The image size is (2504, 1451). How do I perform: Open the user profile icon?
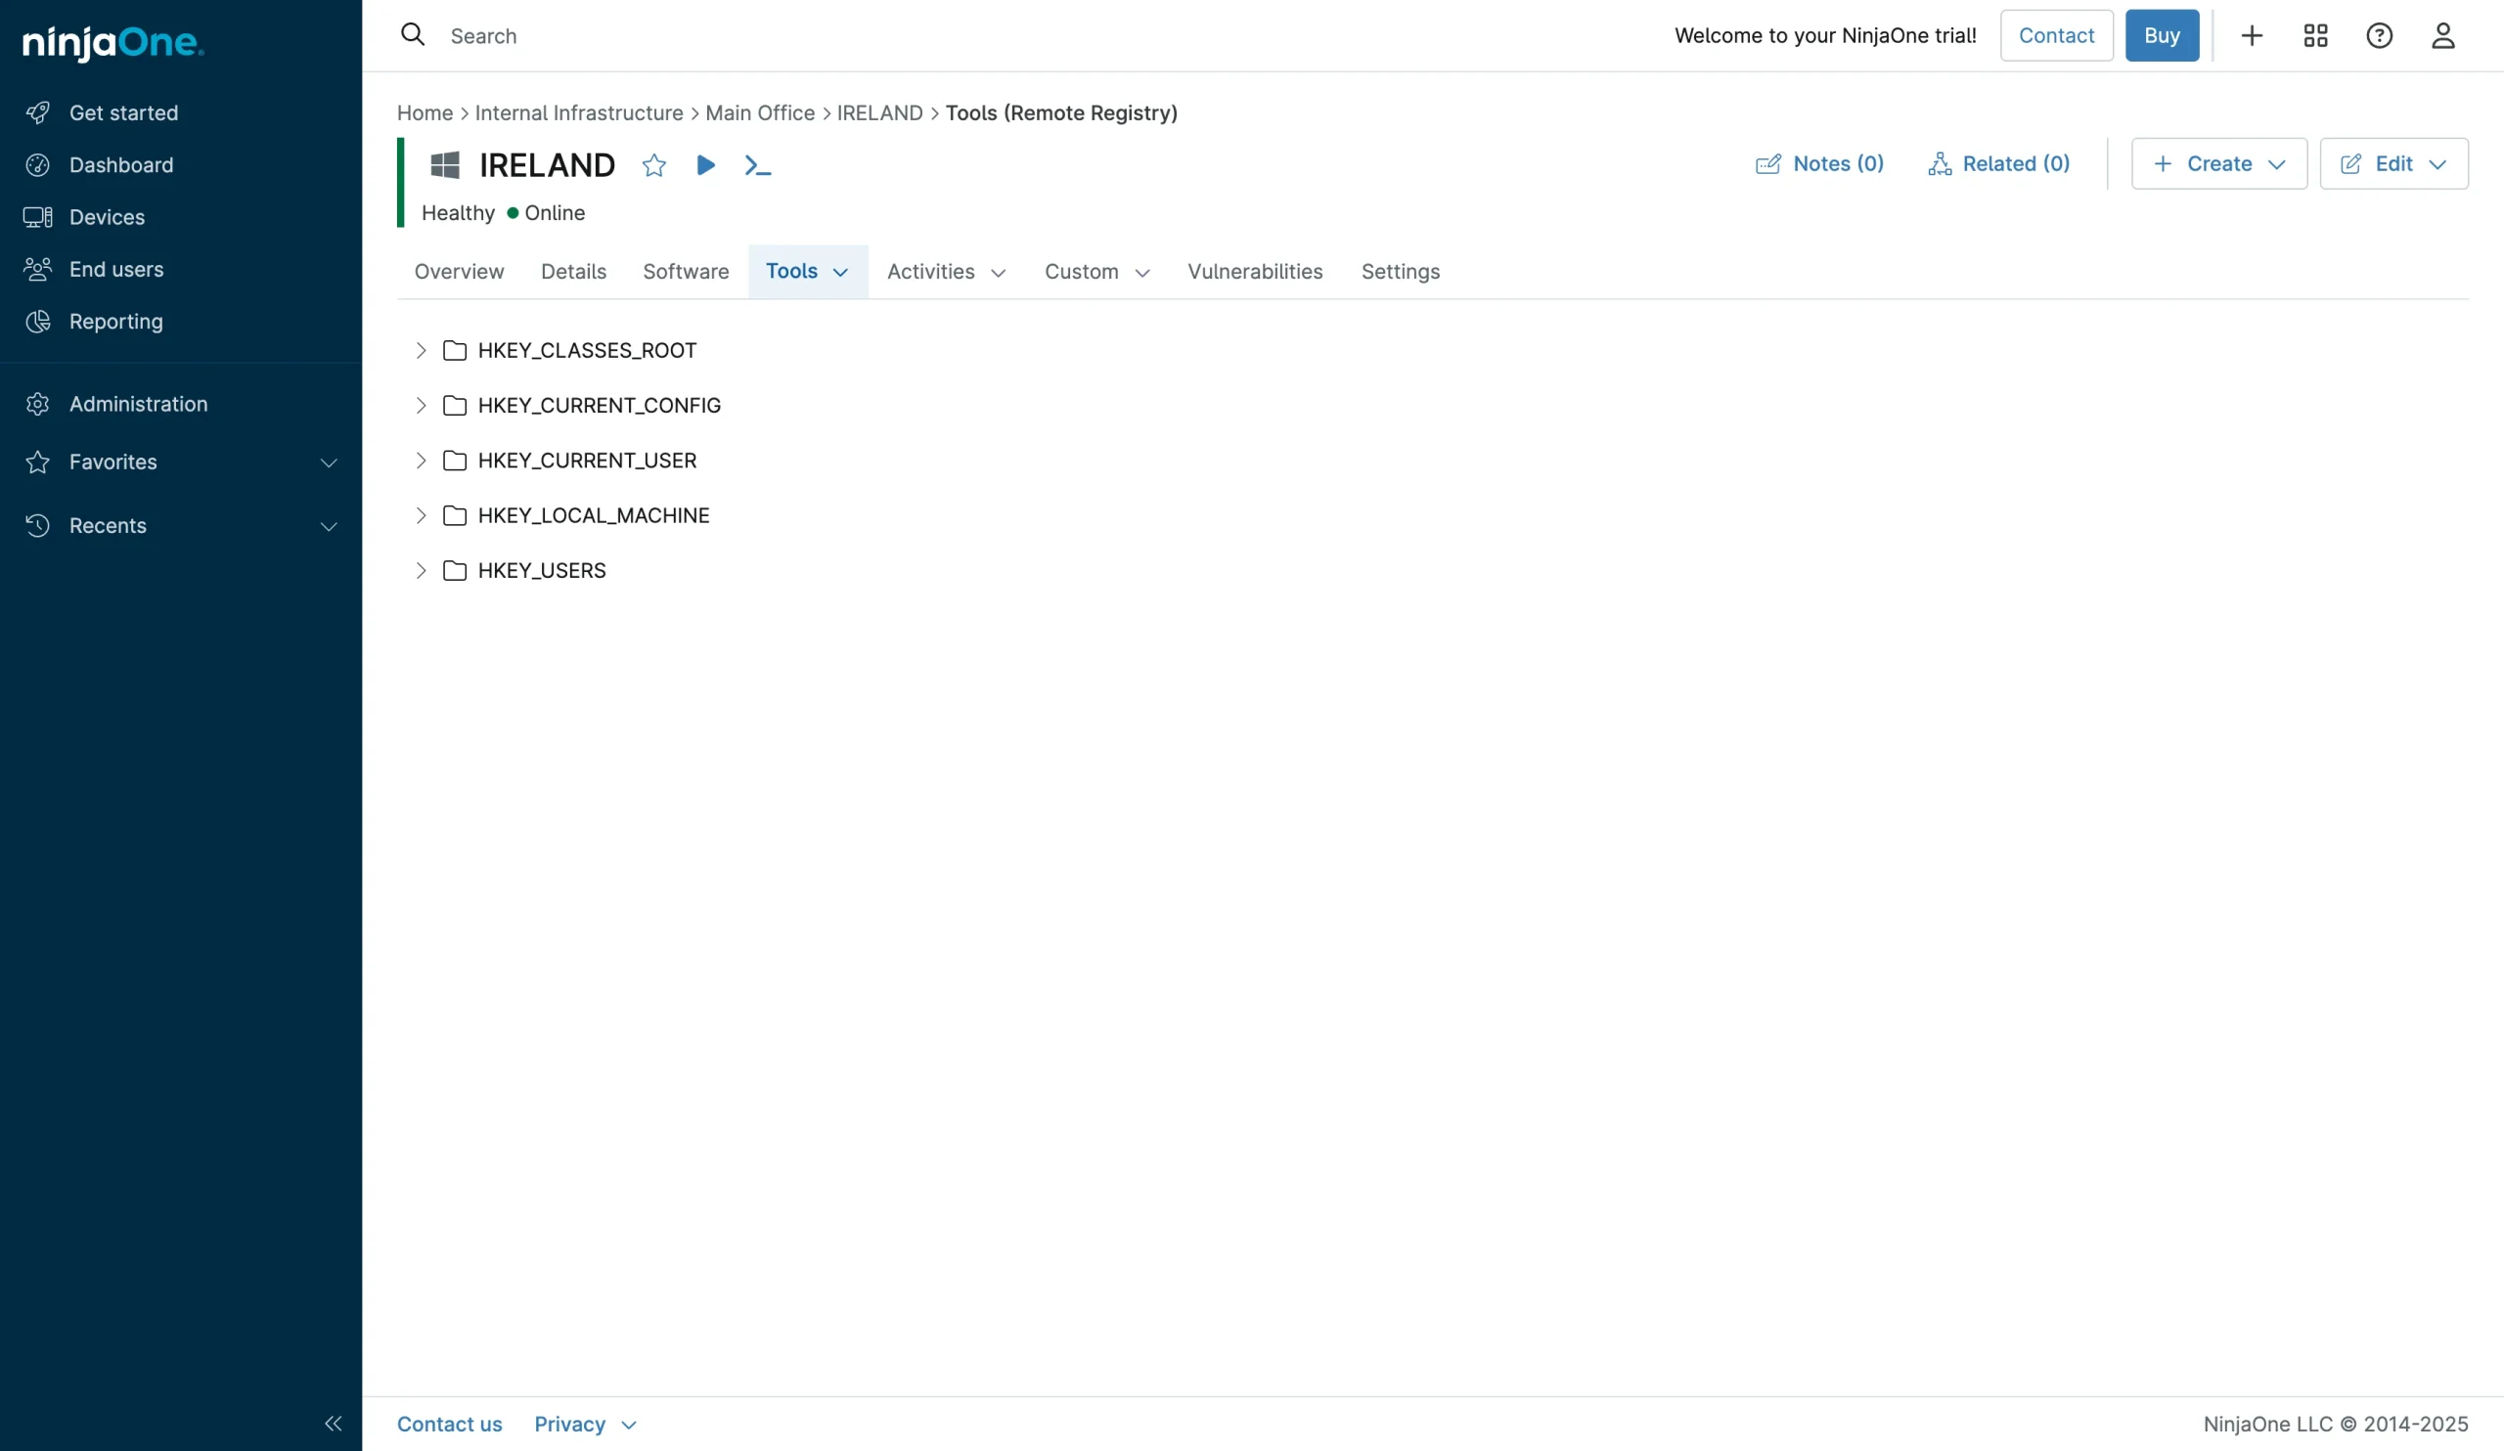(2442, 36)
